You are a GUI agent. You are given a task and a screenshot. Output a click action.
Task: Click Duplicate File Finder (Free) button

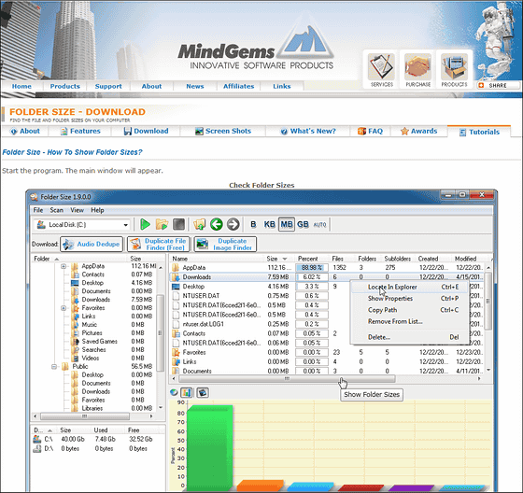[159, 244]
